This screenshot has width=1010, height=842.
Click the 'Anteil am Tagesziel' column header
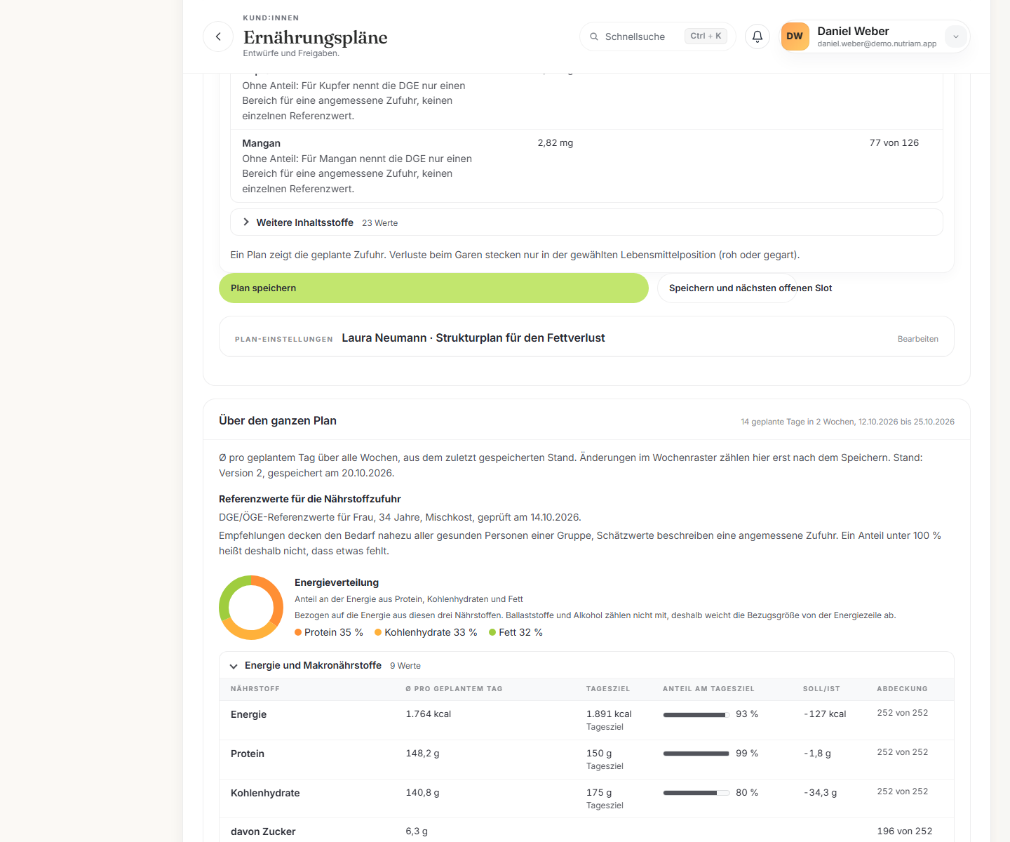pos(708,689)
